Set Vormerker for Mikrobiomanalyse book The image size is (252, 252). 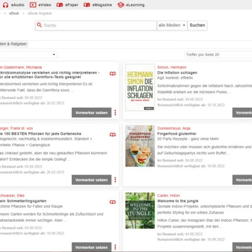91,113
